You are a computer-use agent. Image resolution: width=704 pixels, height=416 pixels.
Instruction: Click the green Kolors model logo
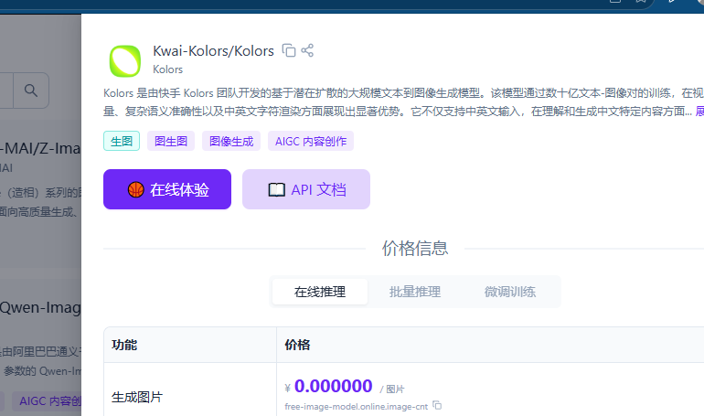[125, 61]
